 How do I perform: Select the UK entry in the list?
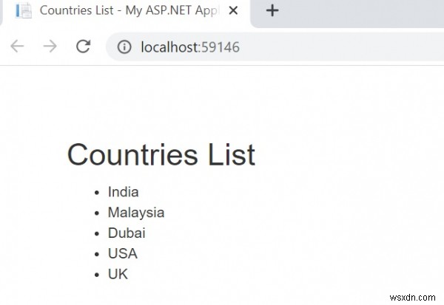(118, 274)
